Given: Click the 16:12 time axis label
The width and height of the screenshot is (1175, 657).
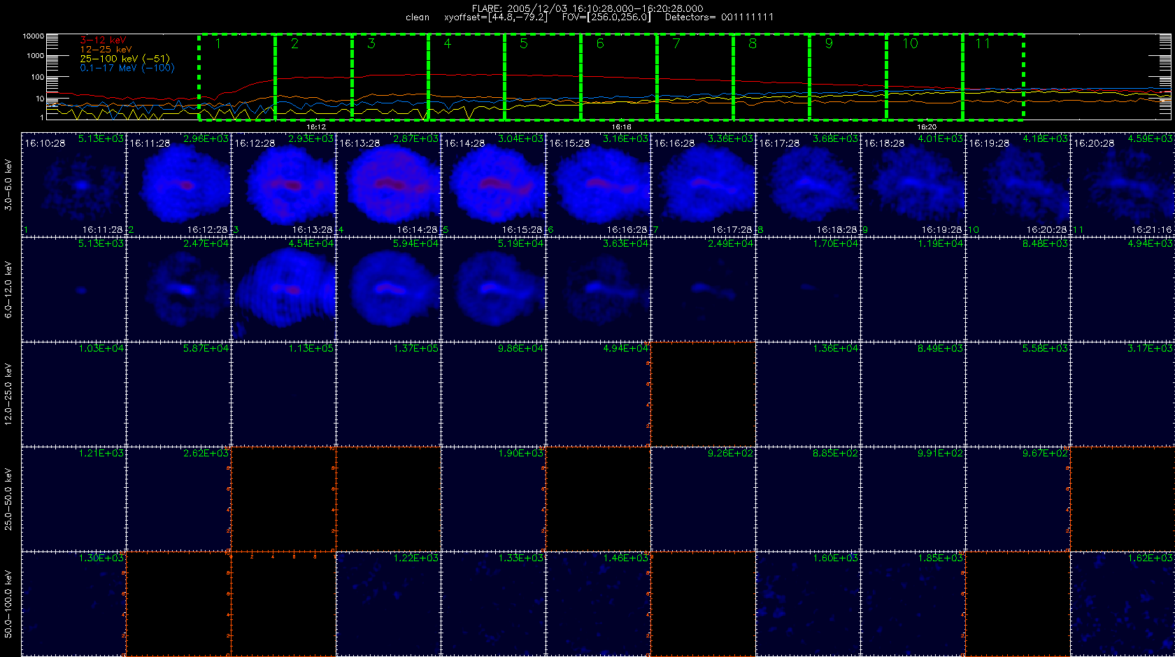Looking at the screenshot, I should [316, 127].
